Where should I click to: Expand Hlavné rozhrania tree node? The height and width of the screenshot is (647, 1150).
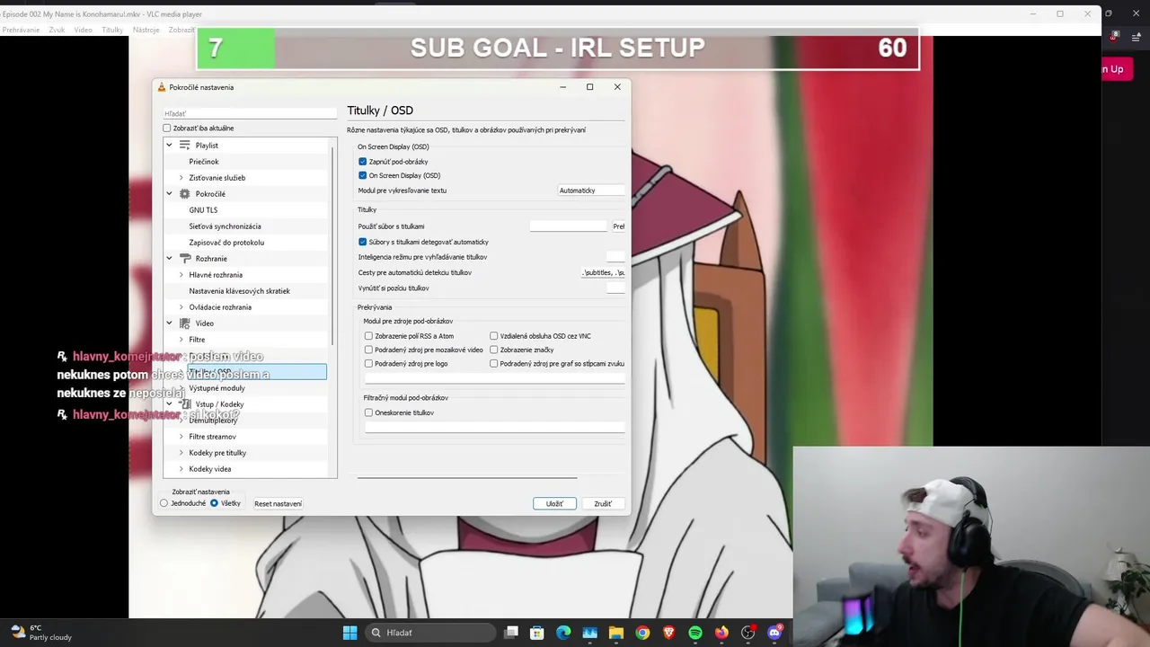point(181,275)
